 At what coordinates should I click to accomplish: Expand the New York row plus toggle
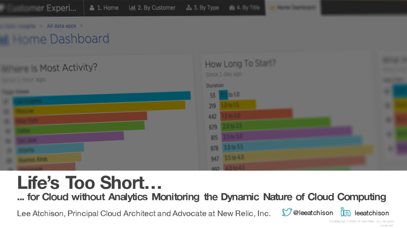(7, 121)
